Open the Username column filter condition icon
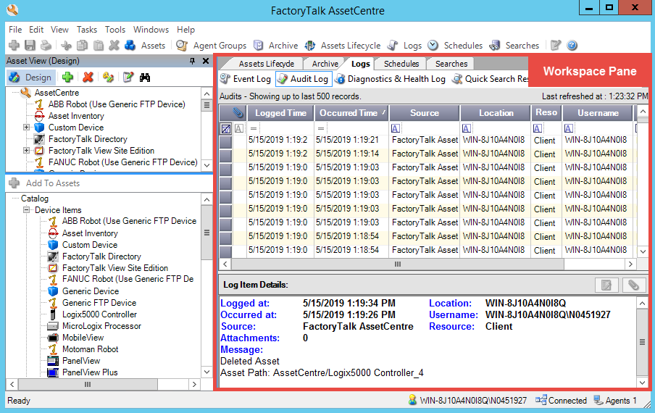The width and height of the screenshot is (655, 413). click(x=569, y=129)
